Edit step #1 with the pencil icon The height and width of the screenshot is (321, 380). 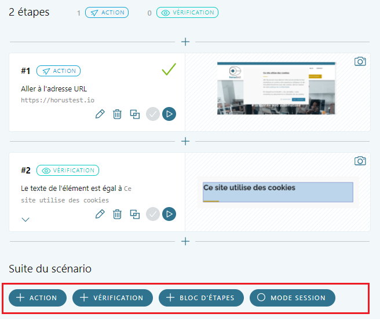100,114
